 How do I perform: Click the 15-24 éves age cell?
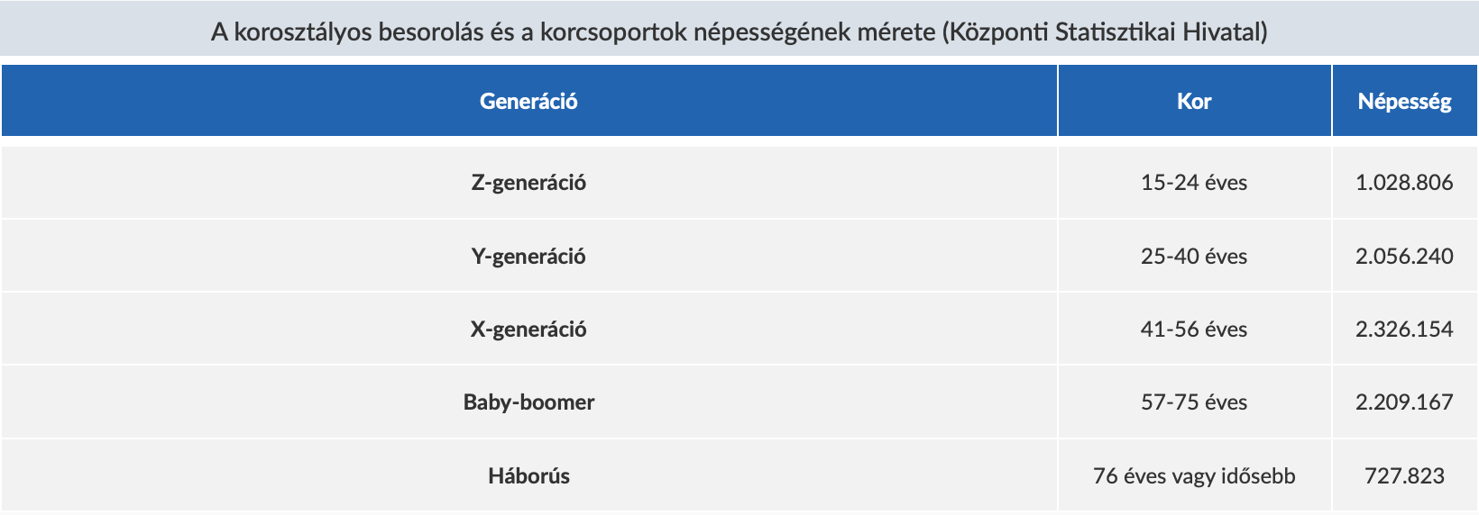[x=1194, y=183]
